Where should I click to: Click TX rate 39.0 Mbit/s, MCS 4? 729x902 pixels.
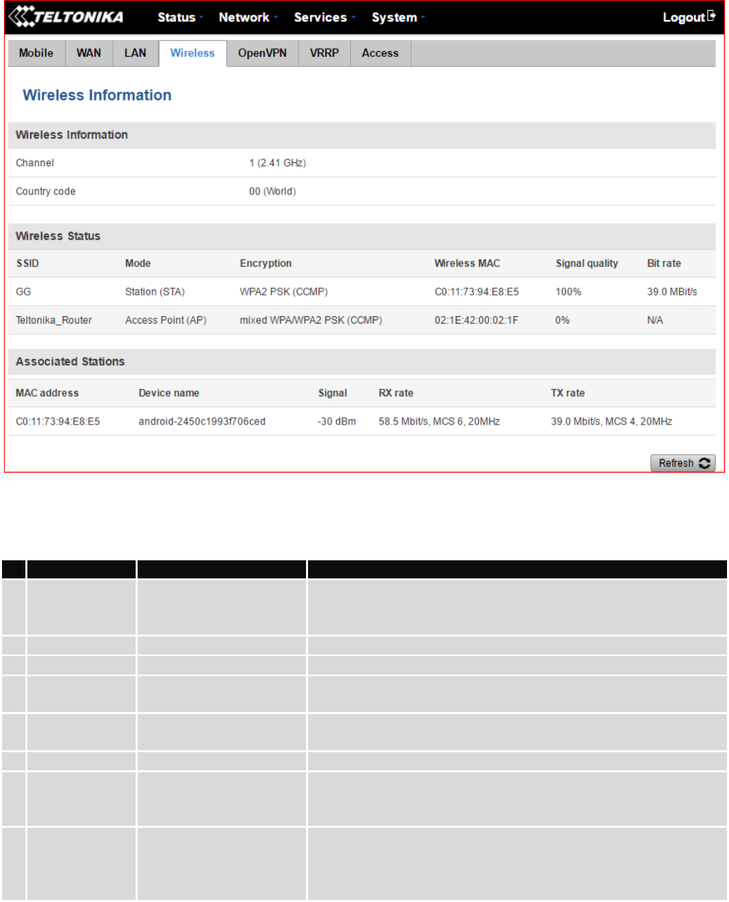pos(611,421)
